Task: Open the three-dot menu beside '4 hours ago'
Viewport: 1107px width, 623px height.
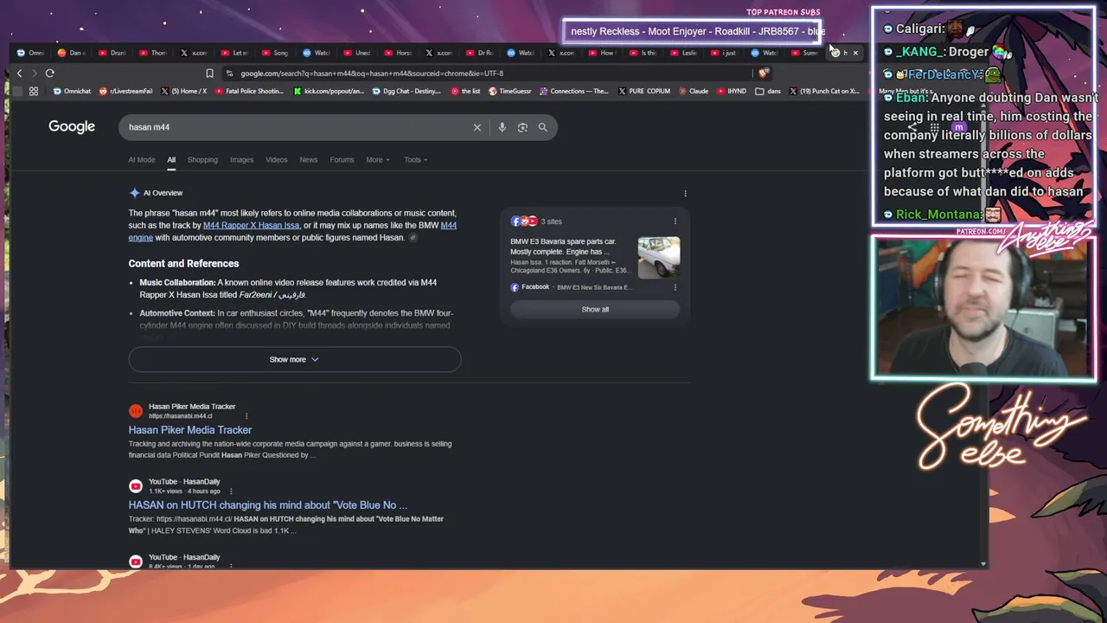Action: 231,491
